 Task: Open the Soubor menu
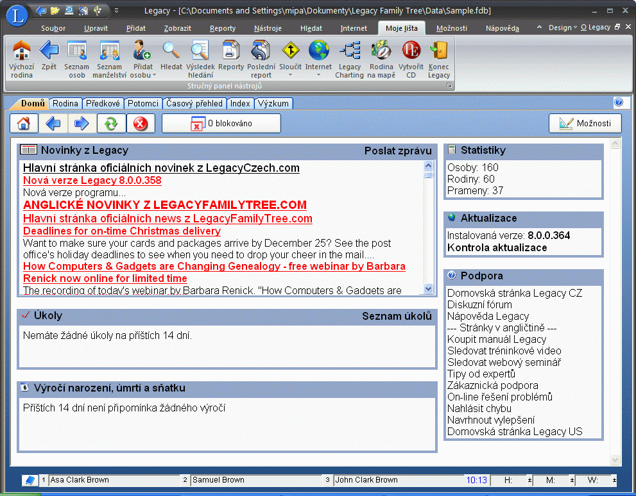[53, 28]
